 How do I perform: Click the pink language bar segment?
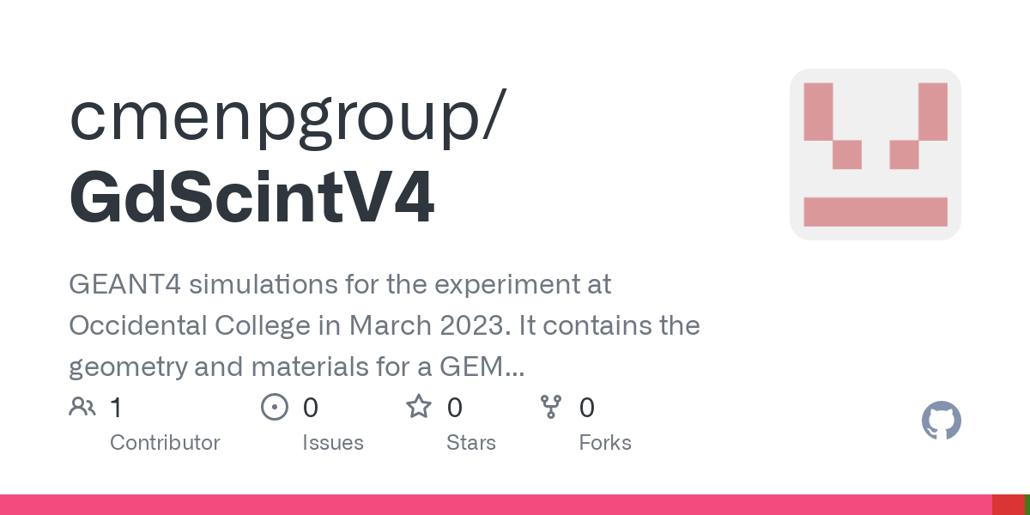(x=496, y=505)
